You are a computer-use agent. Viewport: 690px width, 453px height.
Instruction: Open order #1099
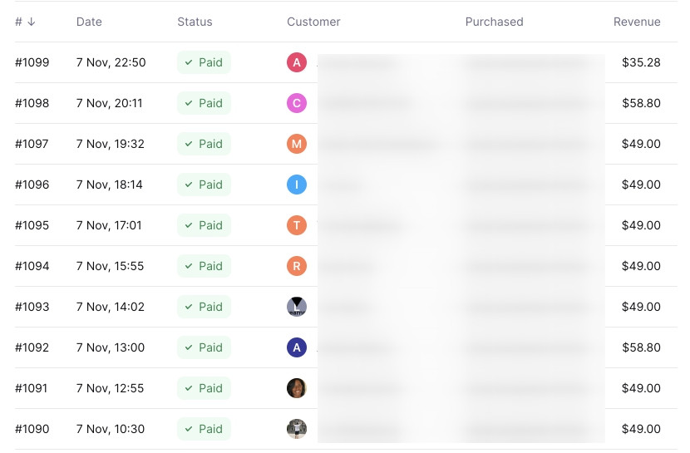click(32, 62)
